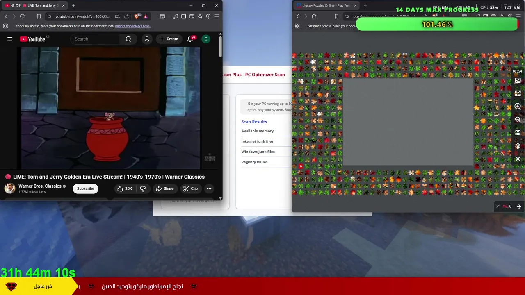
Task: Open more actions three-dot menu
Action: click(209, 188)
